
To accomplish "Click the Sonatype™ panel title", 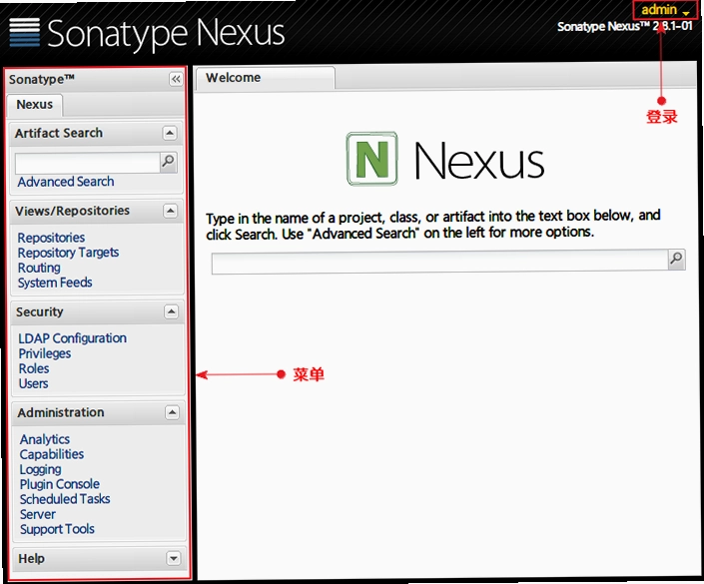I will point(42,80).
